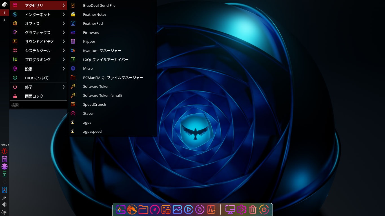Open the purple clipboard tray icon
This screenshot has width=385, height=216.
pos(5,159)
